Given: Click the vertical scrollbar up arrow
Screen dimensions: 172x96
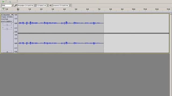Looking at the screenshot, I should [x=171, y=14].
